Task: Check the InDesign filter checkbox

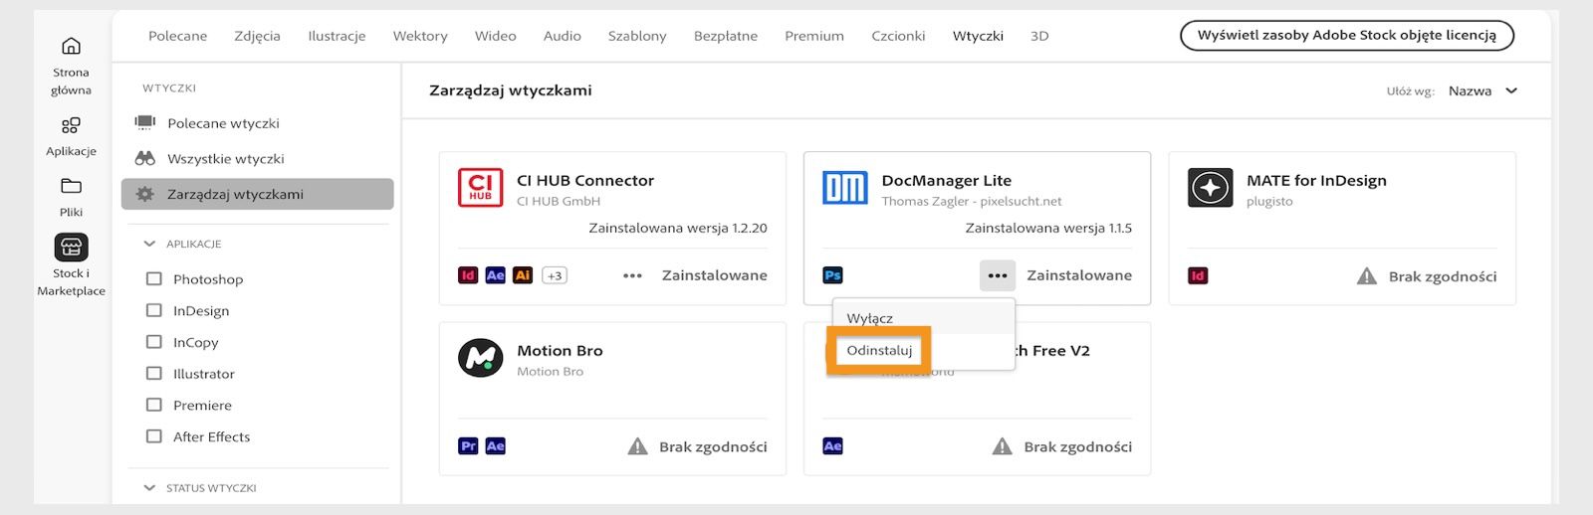Action: (153, 310)
